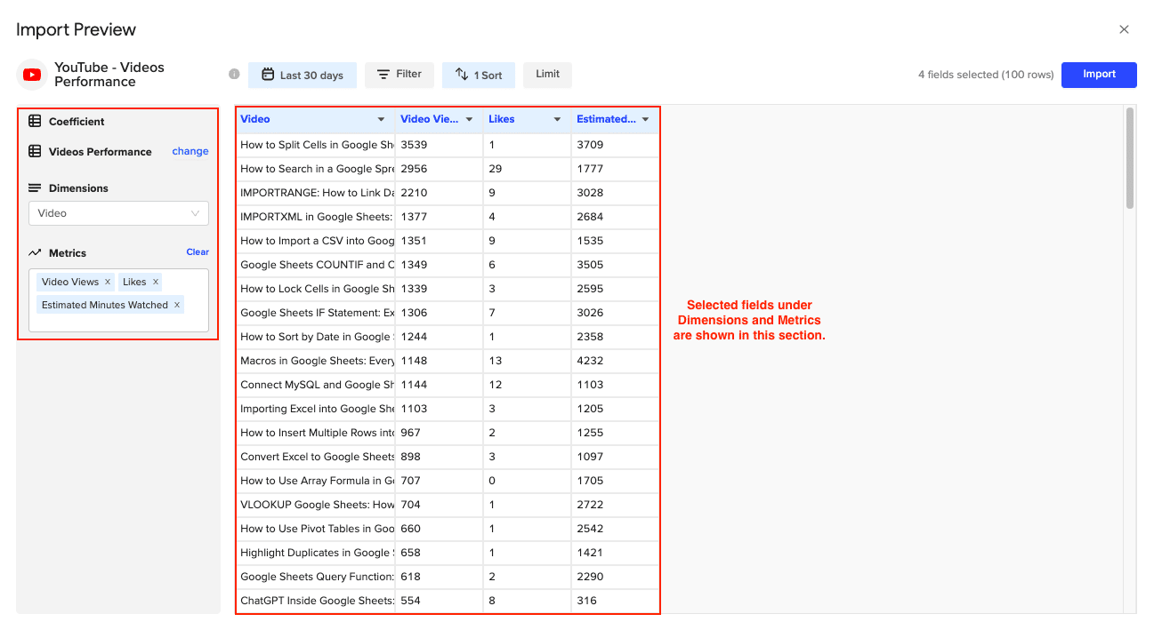Select the Convert Excel to Google Sheets row
The height and width of the screenshot is (630, 1154).
click(x=448, y=457)
